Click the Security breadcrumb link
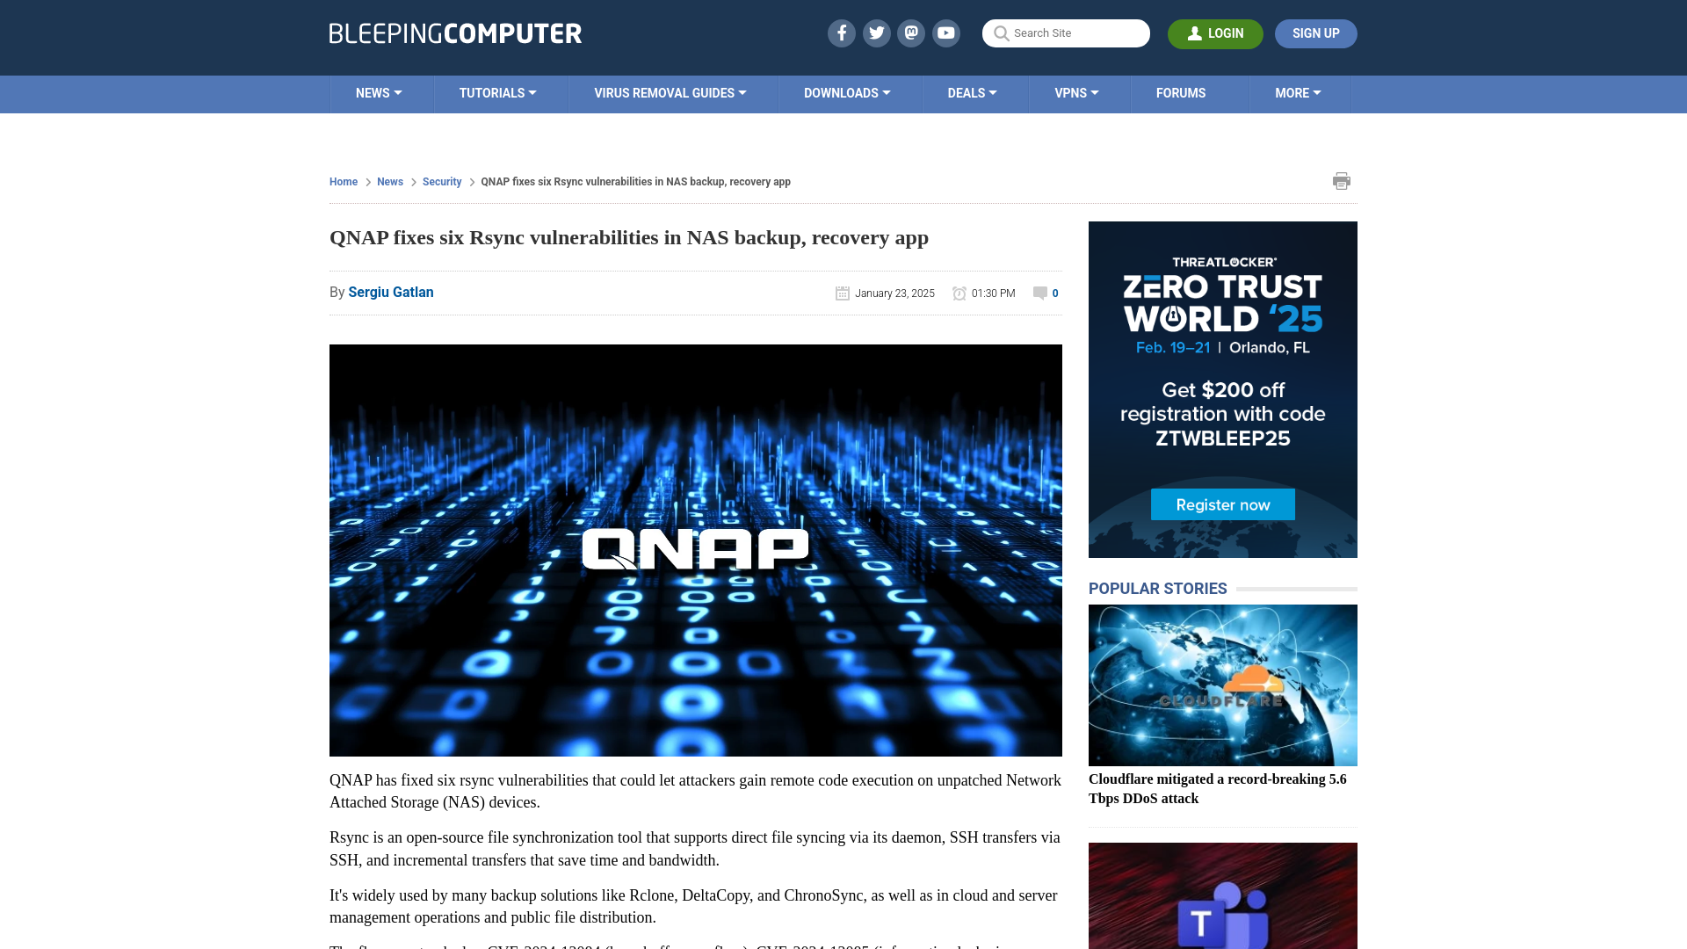This screenshot has height=949, width=1687. tap(441, 181)
